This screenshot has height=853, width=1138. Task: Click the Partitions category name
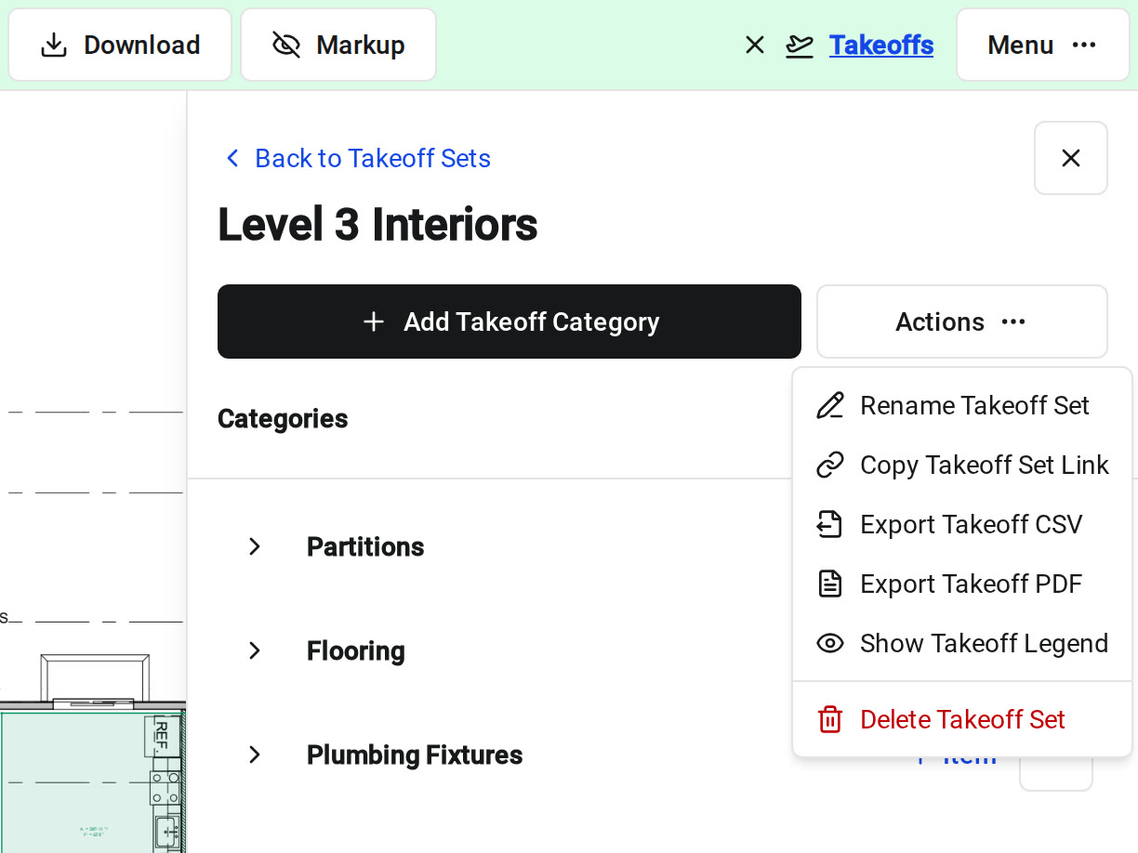pos(365,546)
